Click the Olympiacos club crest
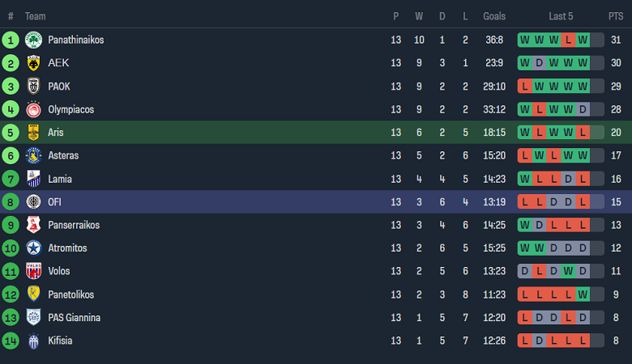The image size is (632, 364). (33, 109)
